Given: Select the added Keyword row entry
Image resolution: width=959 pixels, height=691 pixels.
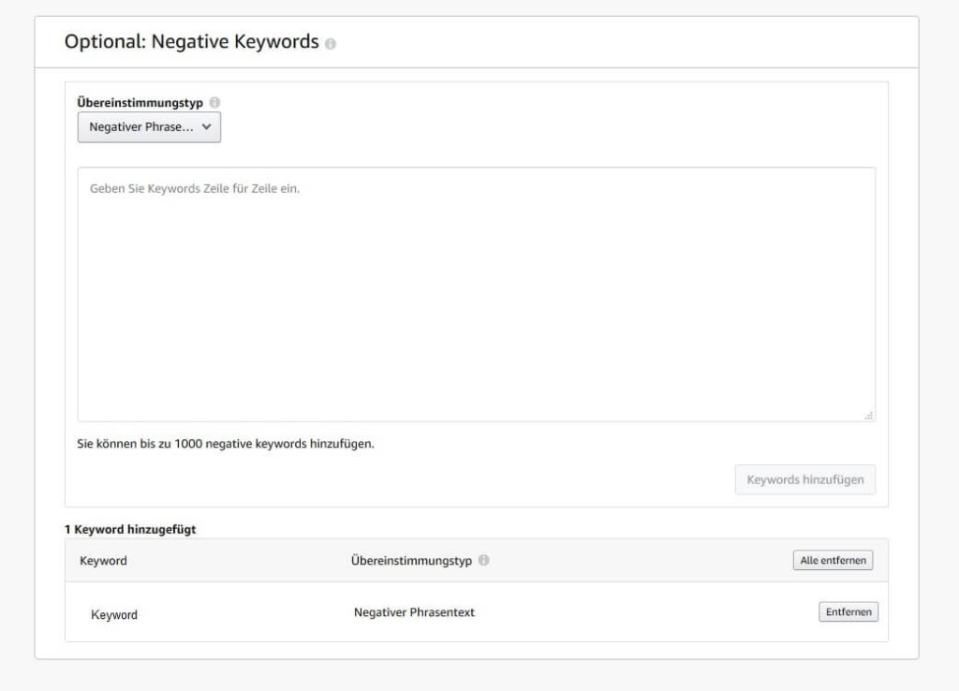Looking at the screenshot, I should 114,615.
